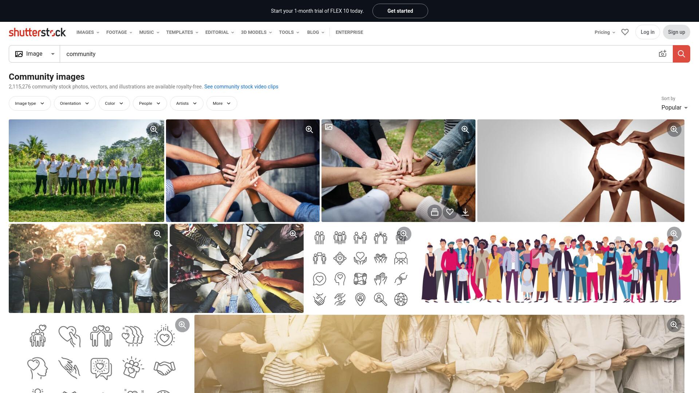Image resolution: width=699 pixels, height=393 pixels.
Task: Expand the Artists filter
Action: [x=186, y=103]
